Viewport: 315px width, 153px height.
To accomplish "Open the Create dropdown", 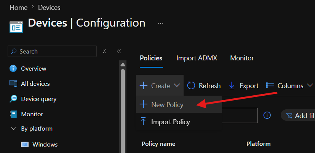I will point(160,85).
